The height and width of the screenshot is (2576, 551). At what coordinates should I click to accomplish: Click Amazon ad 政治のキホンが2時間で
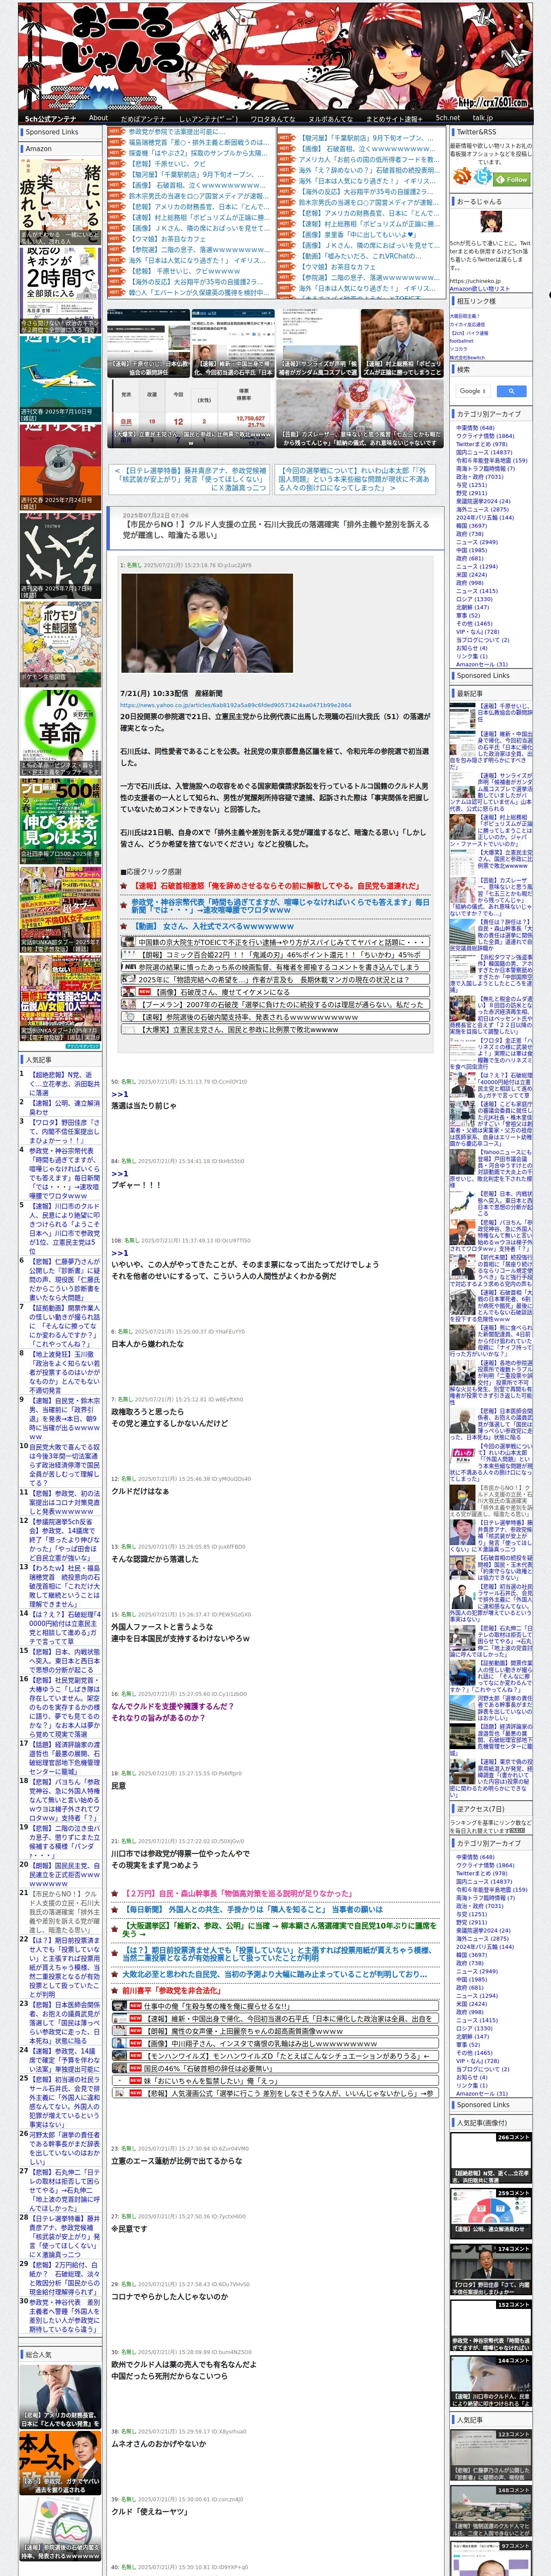60,289
